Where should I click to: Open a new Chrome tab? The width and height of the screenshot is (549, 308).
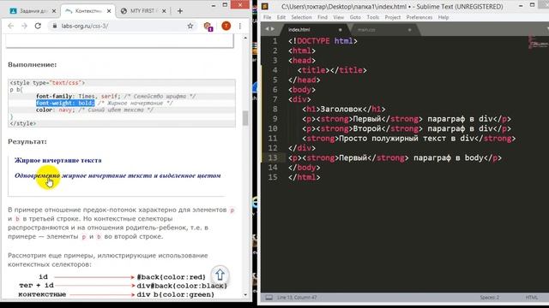click(180, 11)
